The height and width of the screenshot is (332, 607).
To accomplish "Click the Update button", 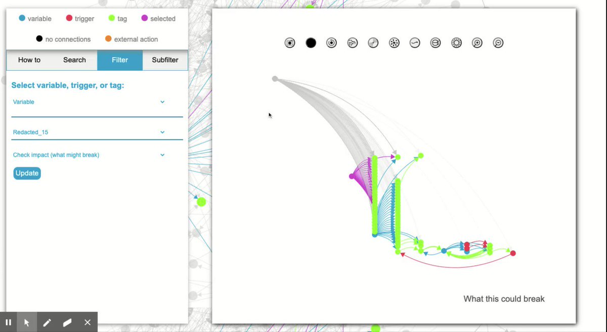I will pyautogui.click(x=27, y=173).
